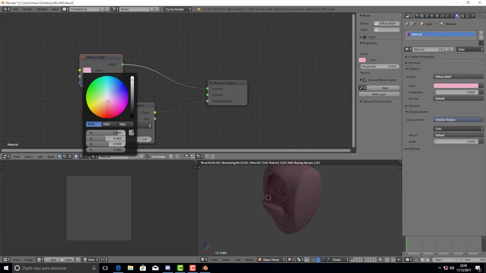Select compositing nodes tree type icon
The width and height of the screenshot is (486, 273).
65,157
